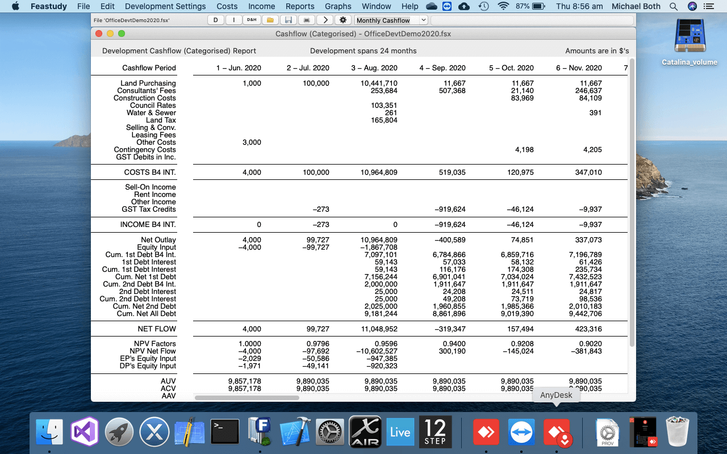Click the horizontal scrollbar under the report
This screenshot has height=454, width=727.
click(x=246, y=398)
